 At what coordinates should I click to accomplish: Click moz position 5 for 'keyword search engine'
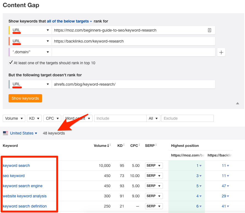pos(199,186)
